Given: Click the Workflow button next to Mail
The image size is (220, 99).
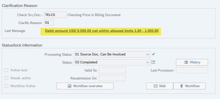Looking at the screenshot, I should [x=189, y=86].
